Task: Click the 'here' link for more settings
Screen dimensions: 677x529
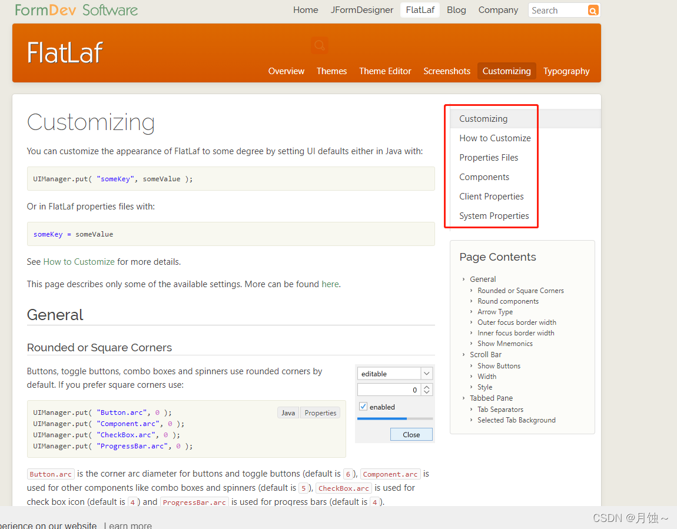Action: click(330, 284)
